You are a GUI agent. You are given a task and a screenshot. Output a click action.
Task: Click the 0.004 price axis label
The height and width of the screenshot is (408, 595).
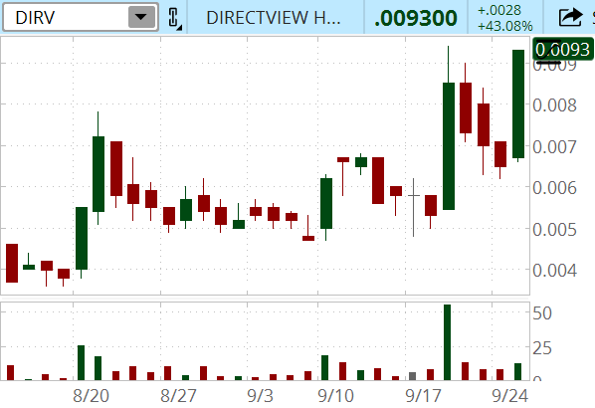coord(554,271)
